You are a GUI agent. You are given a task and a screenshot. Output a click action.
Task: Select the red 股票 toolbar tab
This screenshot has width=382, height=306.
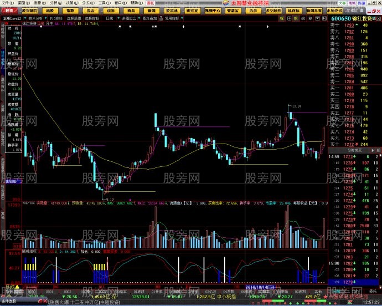click(x=9, y=11)
